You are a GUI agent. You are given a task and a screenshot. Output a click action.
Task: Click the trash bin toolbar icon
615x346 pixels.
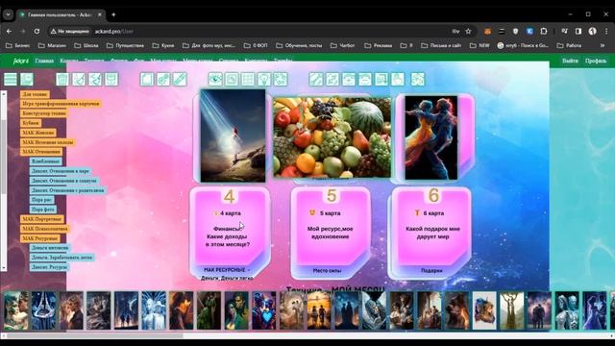pos(62,79)
